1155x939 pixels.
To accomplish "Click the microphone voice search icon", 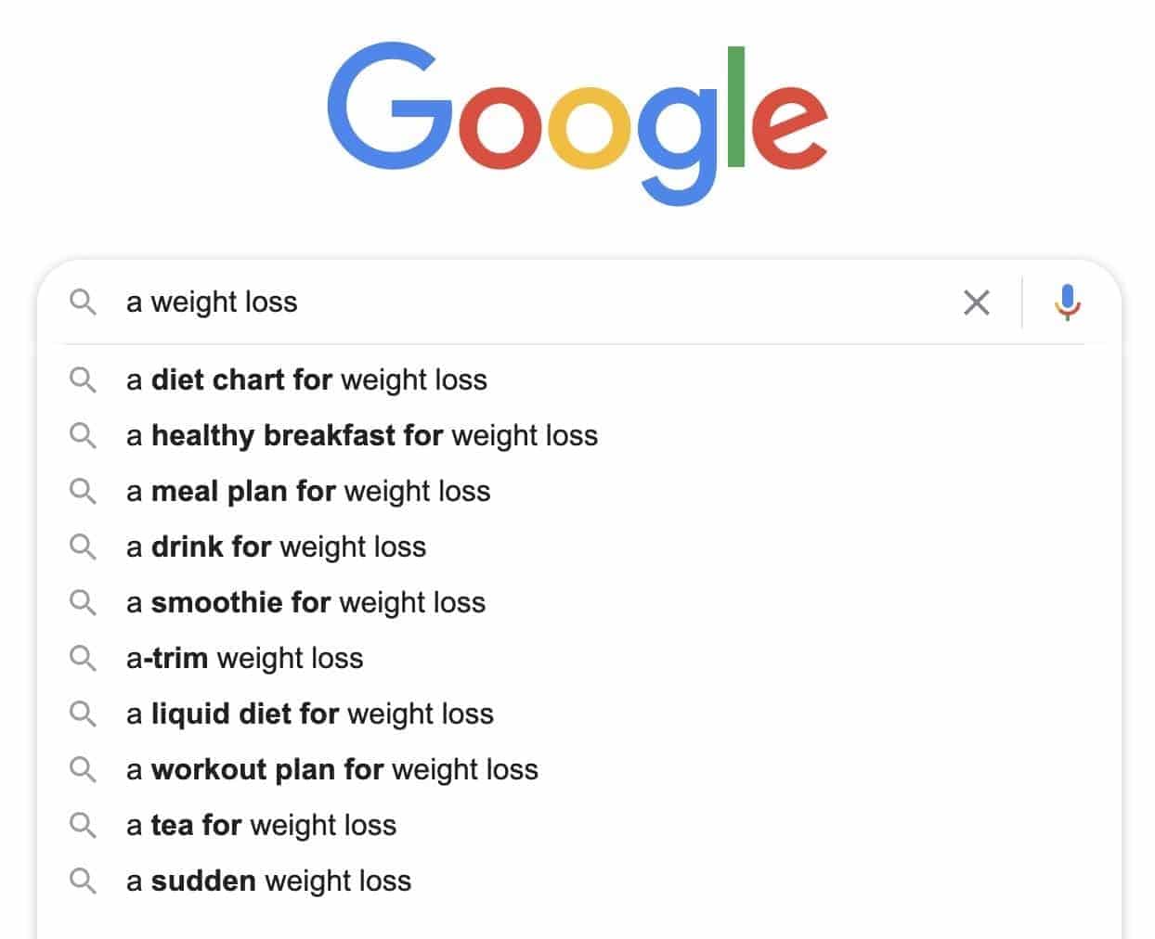I will pyautogui.click(x=1068, y=302).
